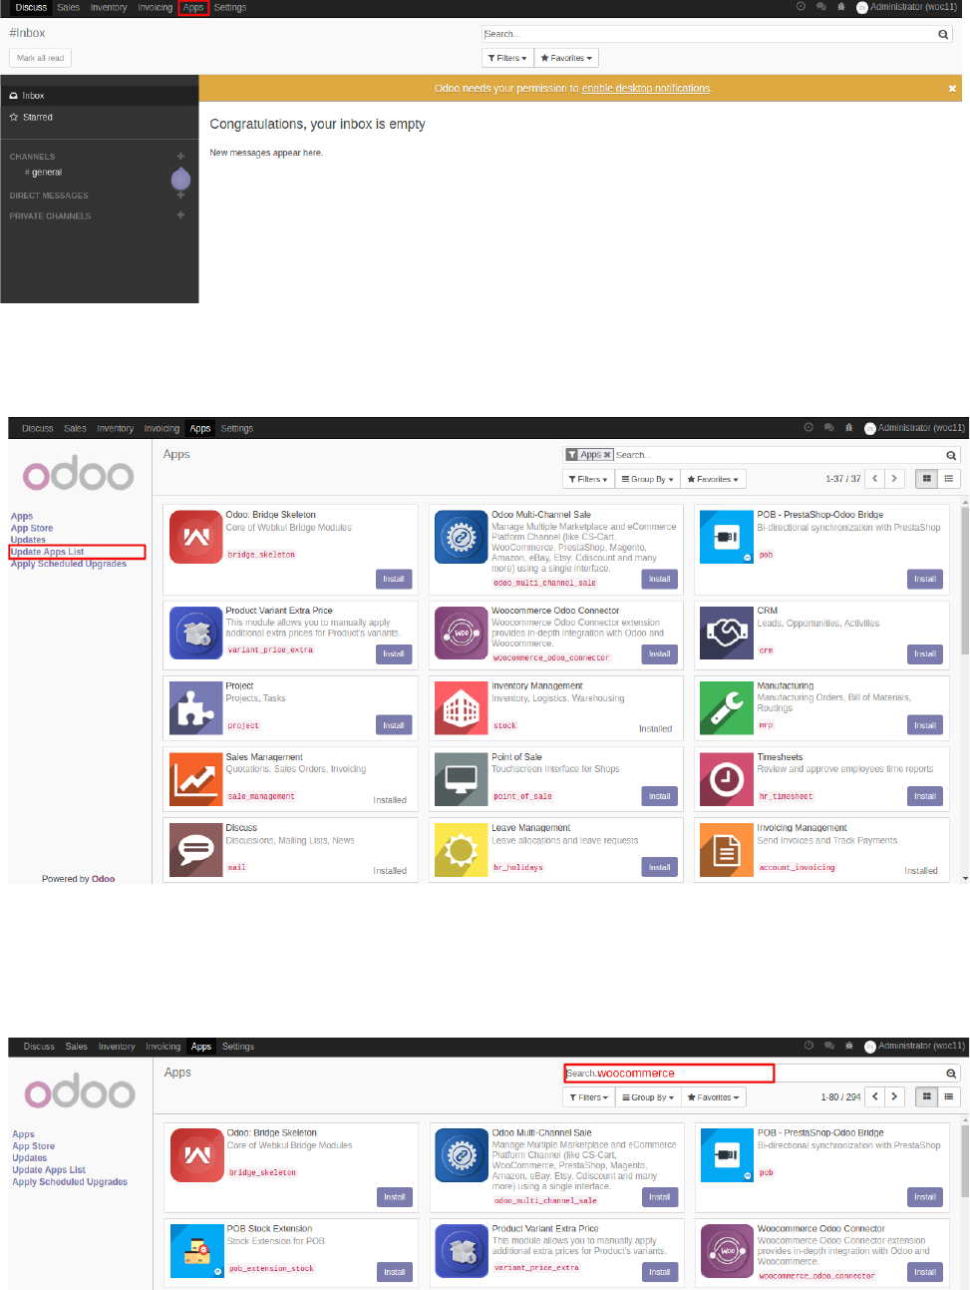Install the POB Stock Extension module

tap(395, 1272)
